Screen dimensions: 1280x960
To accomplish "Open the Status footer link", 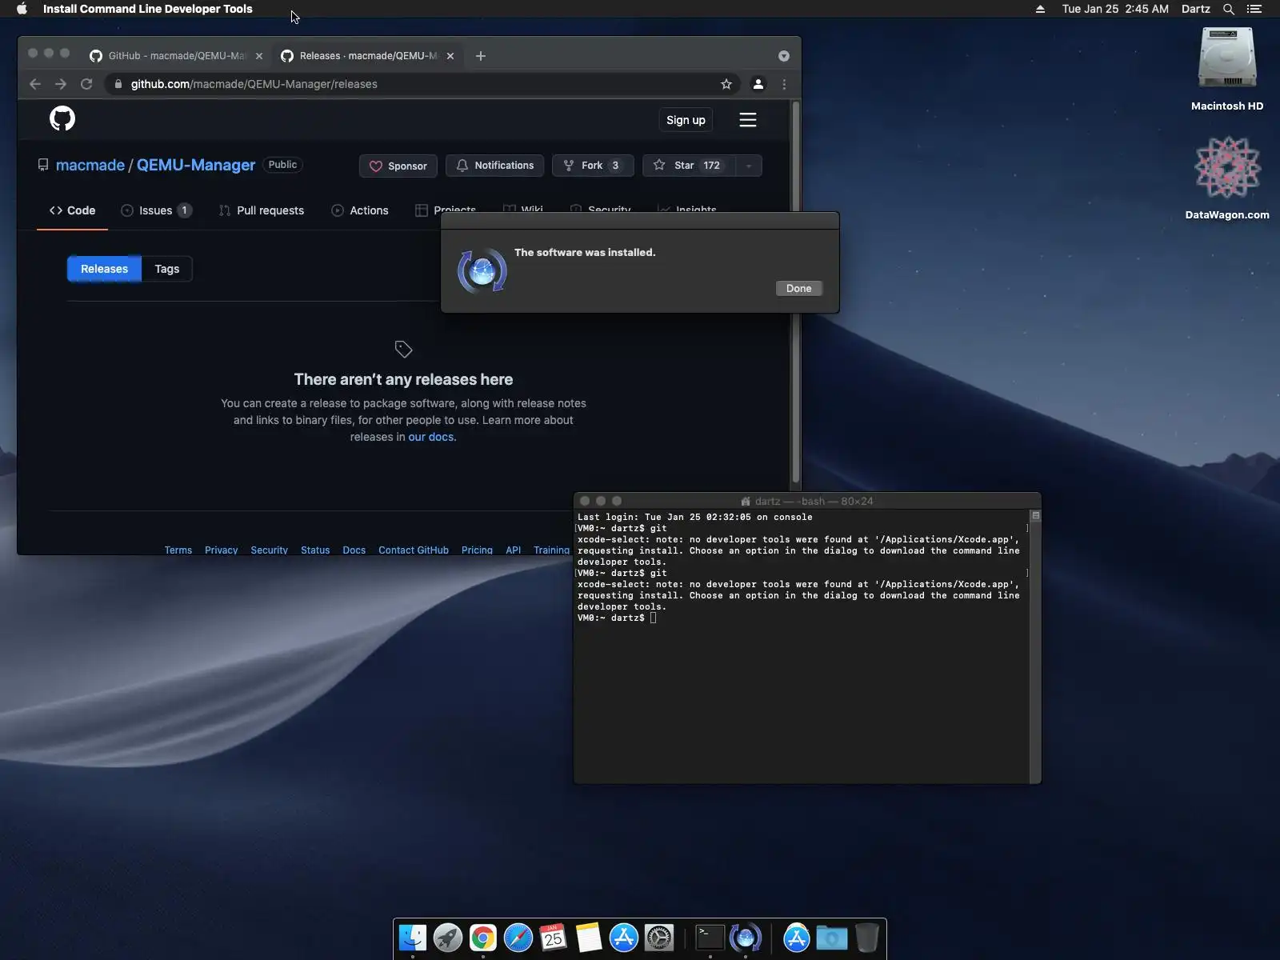I will pos(315,550).
